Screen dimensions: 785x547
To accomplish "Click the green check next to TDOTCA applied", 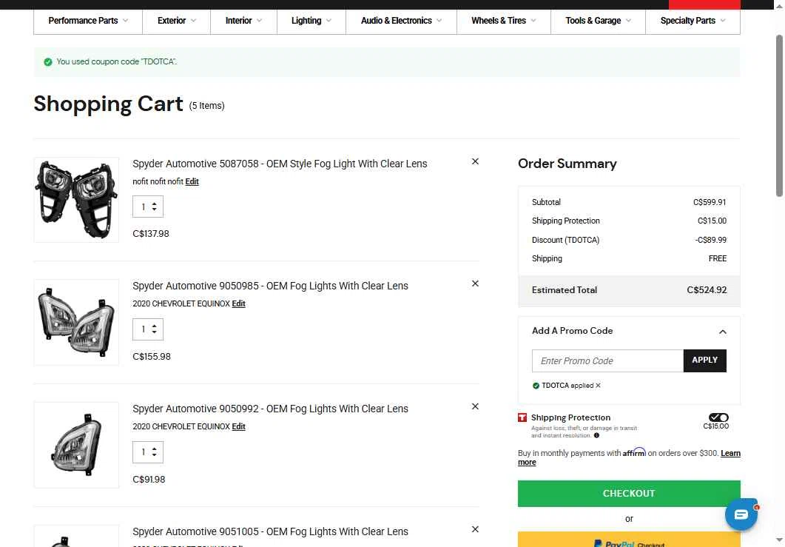I will coord(536,386).
